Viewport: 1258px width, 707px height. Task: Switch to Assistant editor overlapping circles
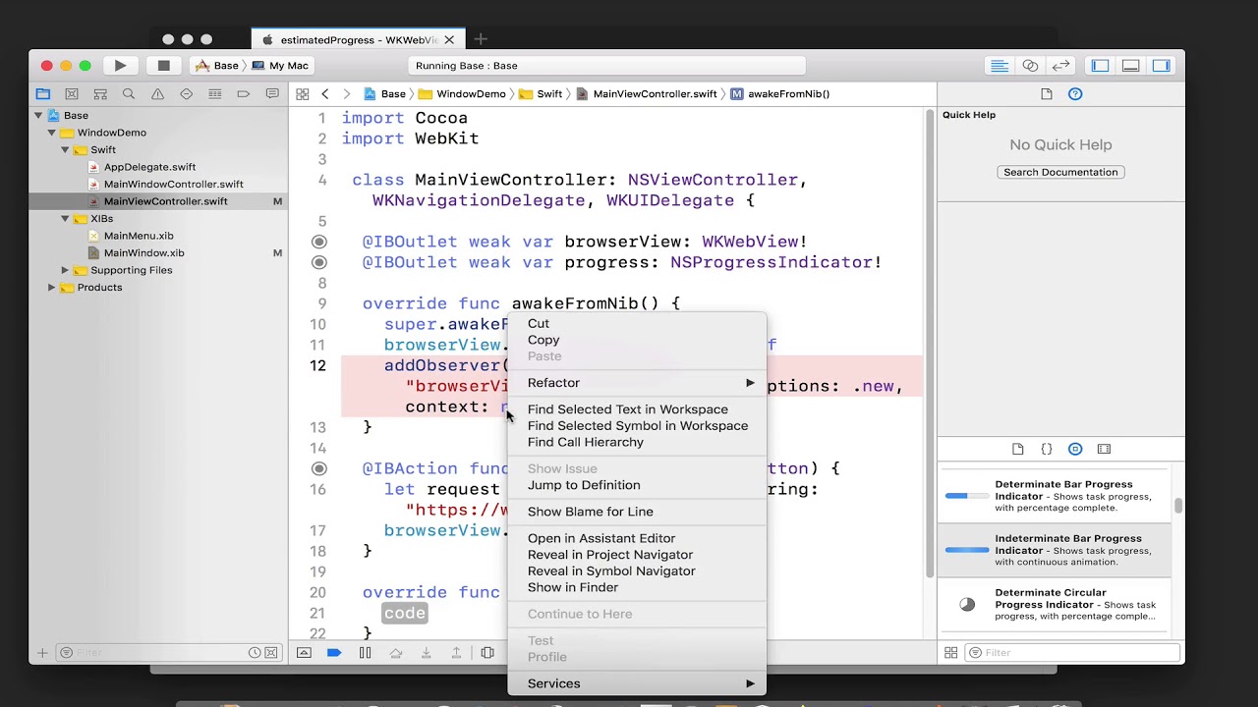(x=1030, y=66)
